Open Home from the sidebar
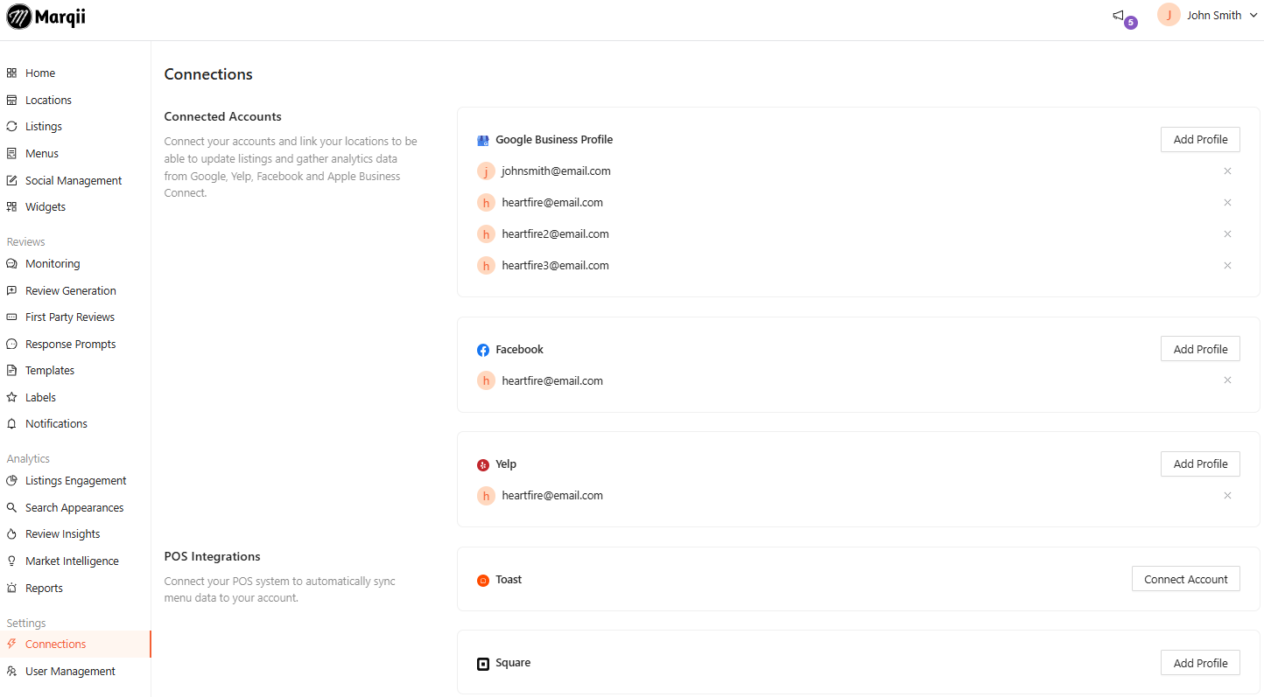1264x697 pixels. pyautogui.click(x=40, y=73)
